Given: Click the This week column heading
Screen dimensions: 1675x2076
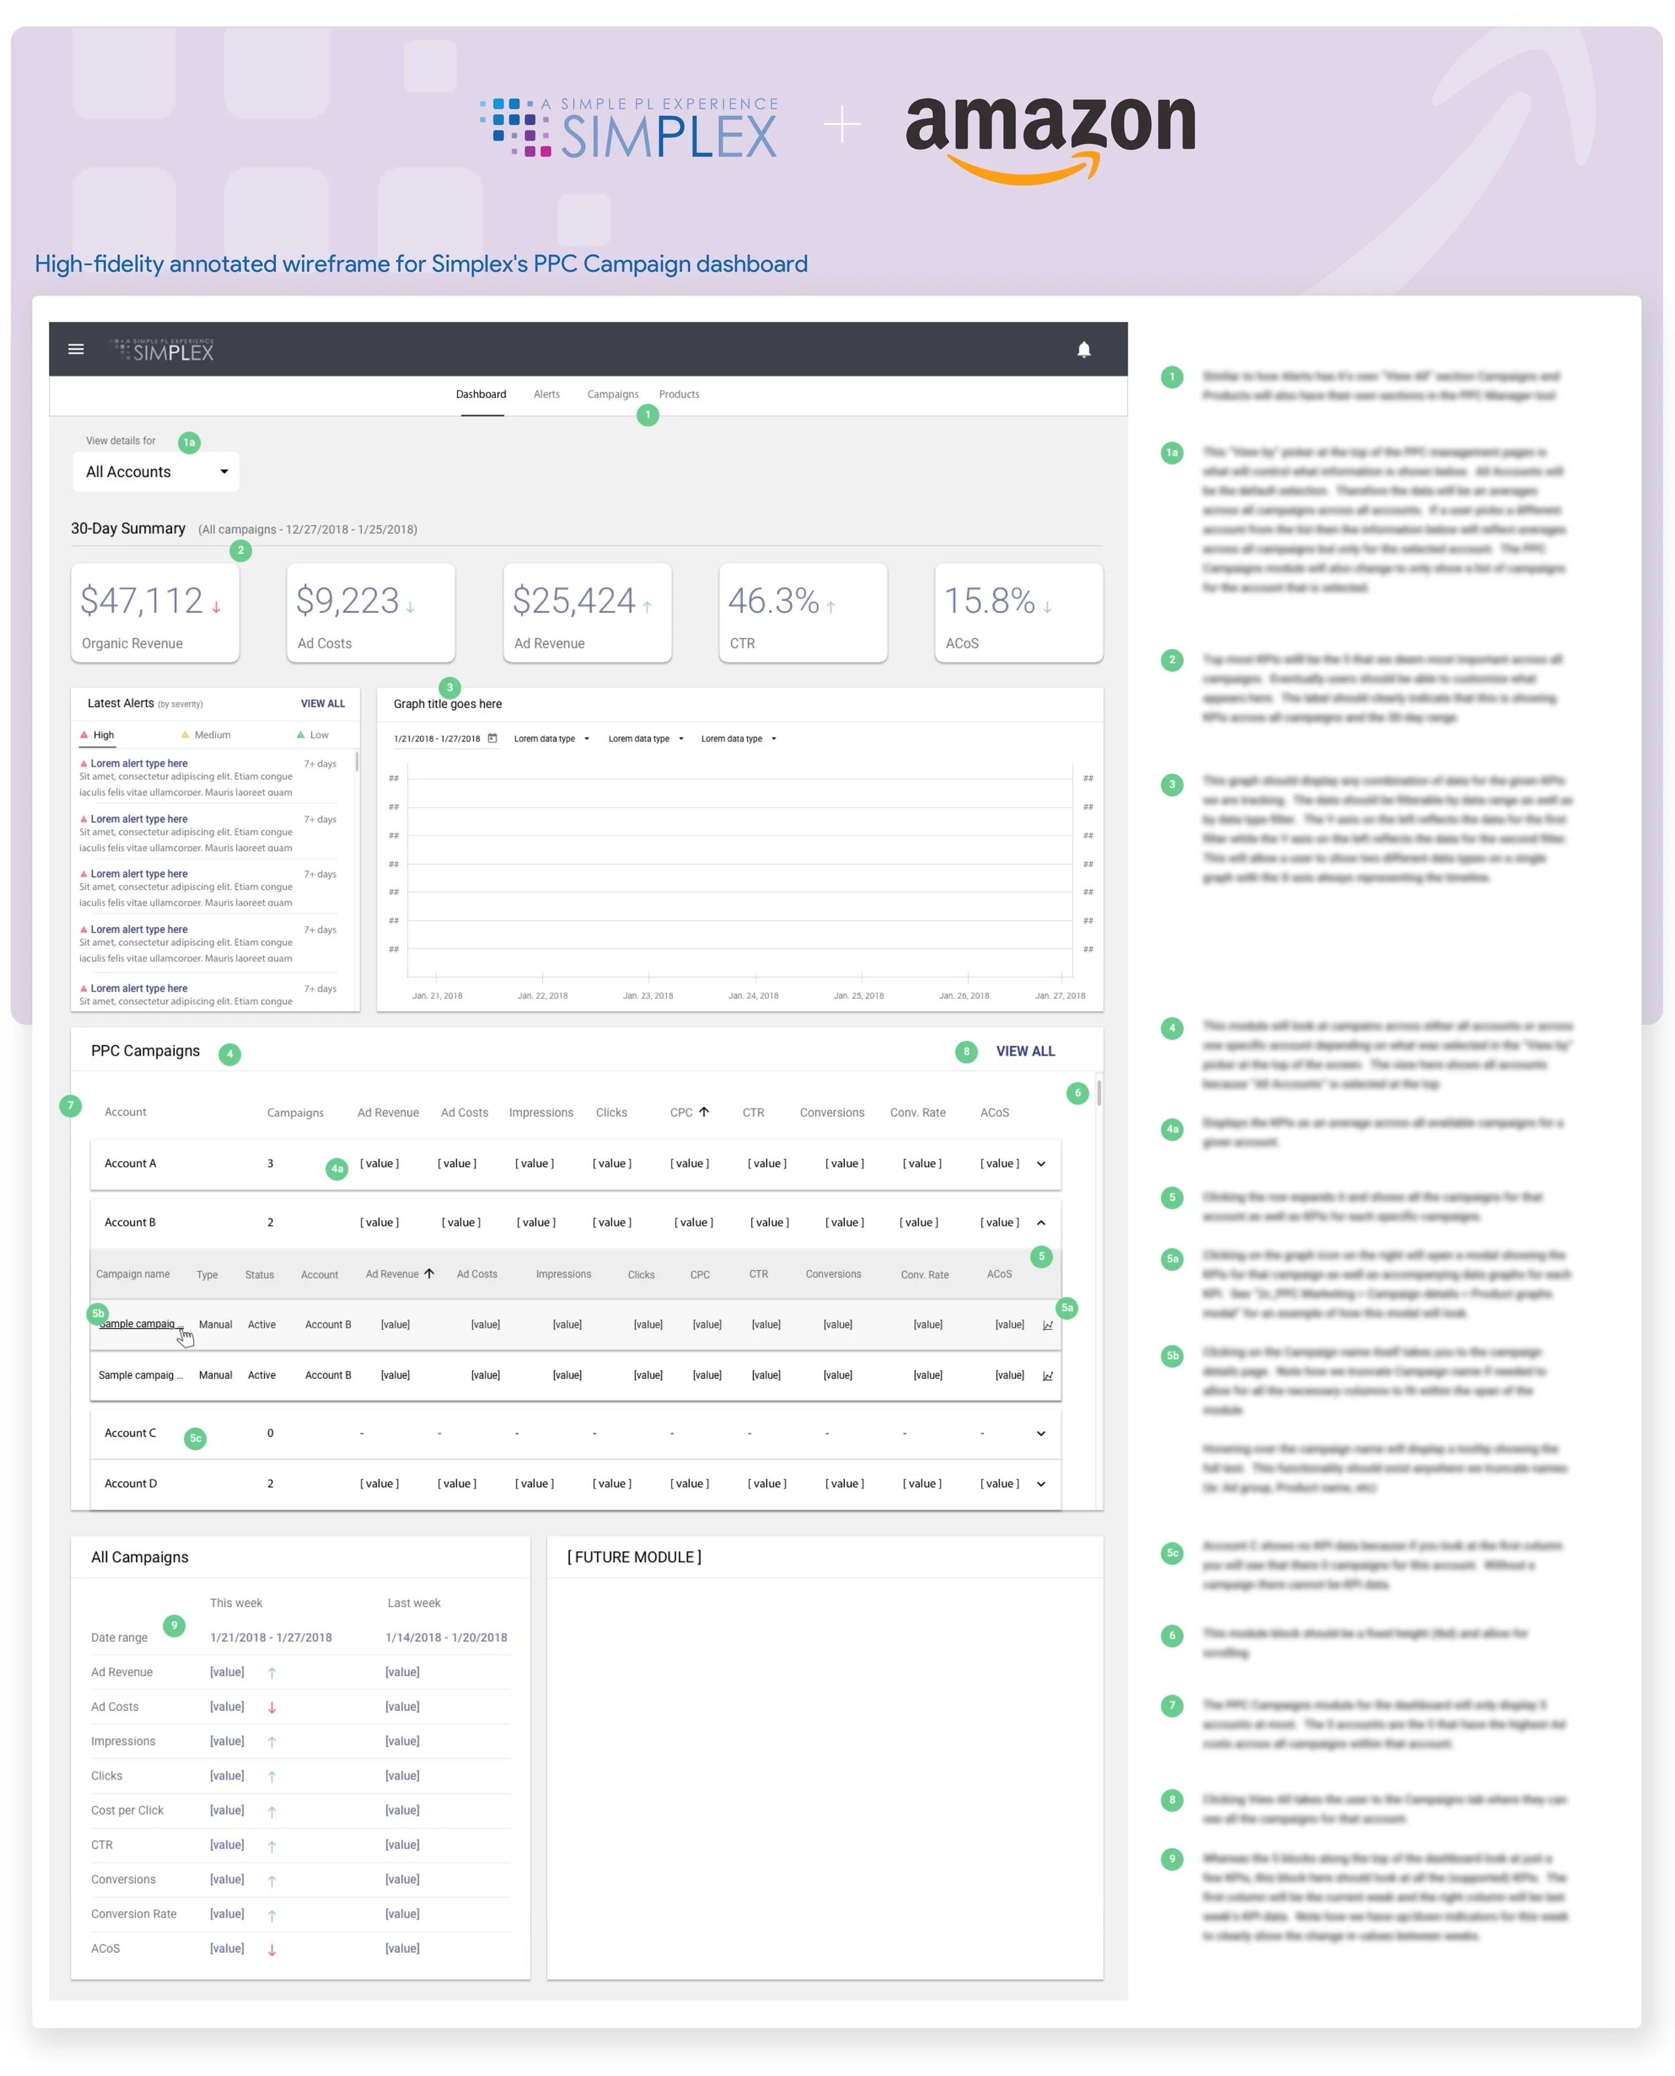Looking at the screenshot, I should 237,1603.
